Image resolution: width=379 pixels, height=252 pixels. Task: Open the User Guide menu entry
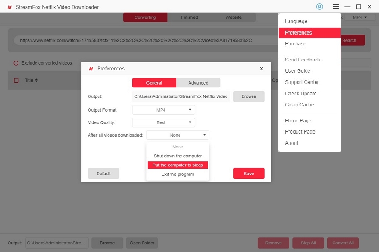click(309, 71)
